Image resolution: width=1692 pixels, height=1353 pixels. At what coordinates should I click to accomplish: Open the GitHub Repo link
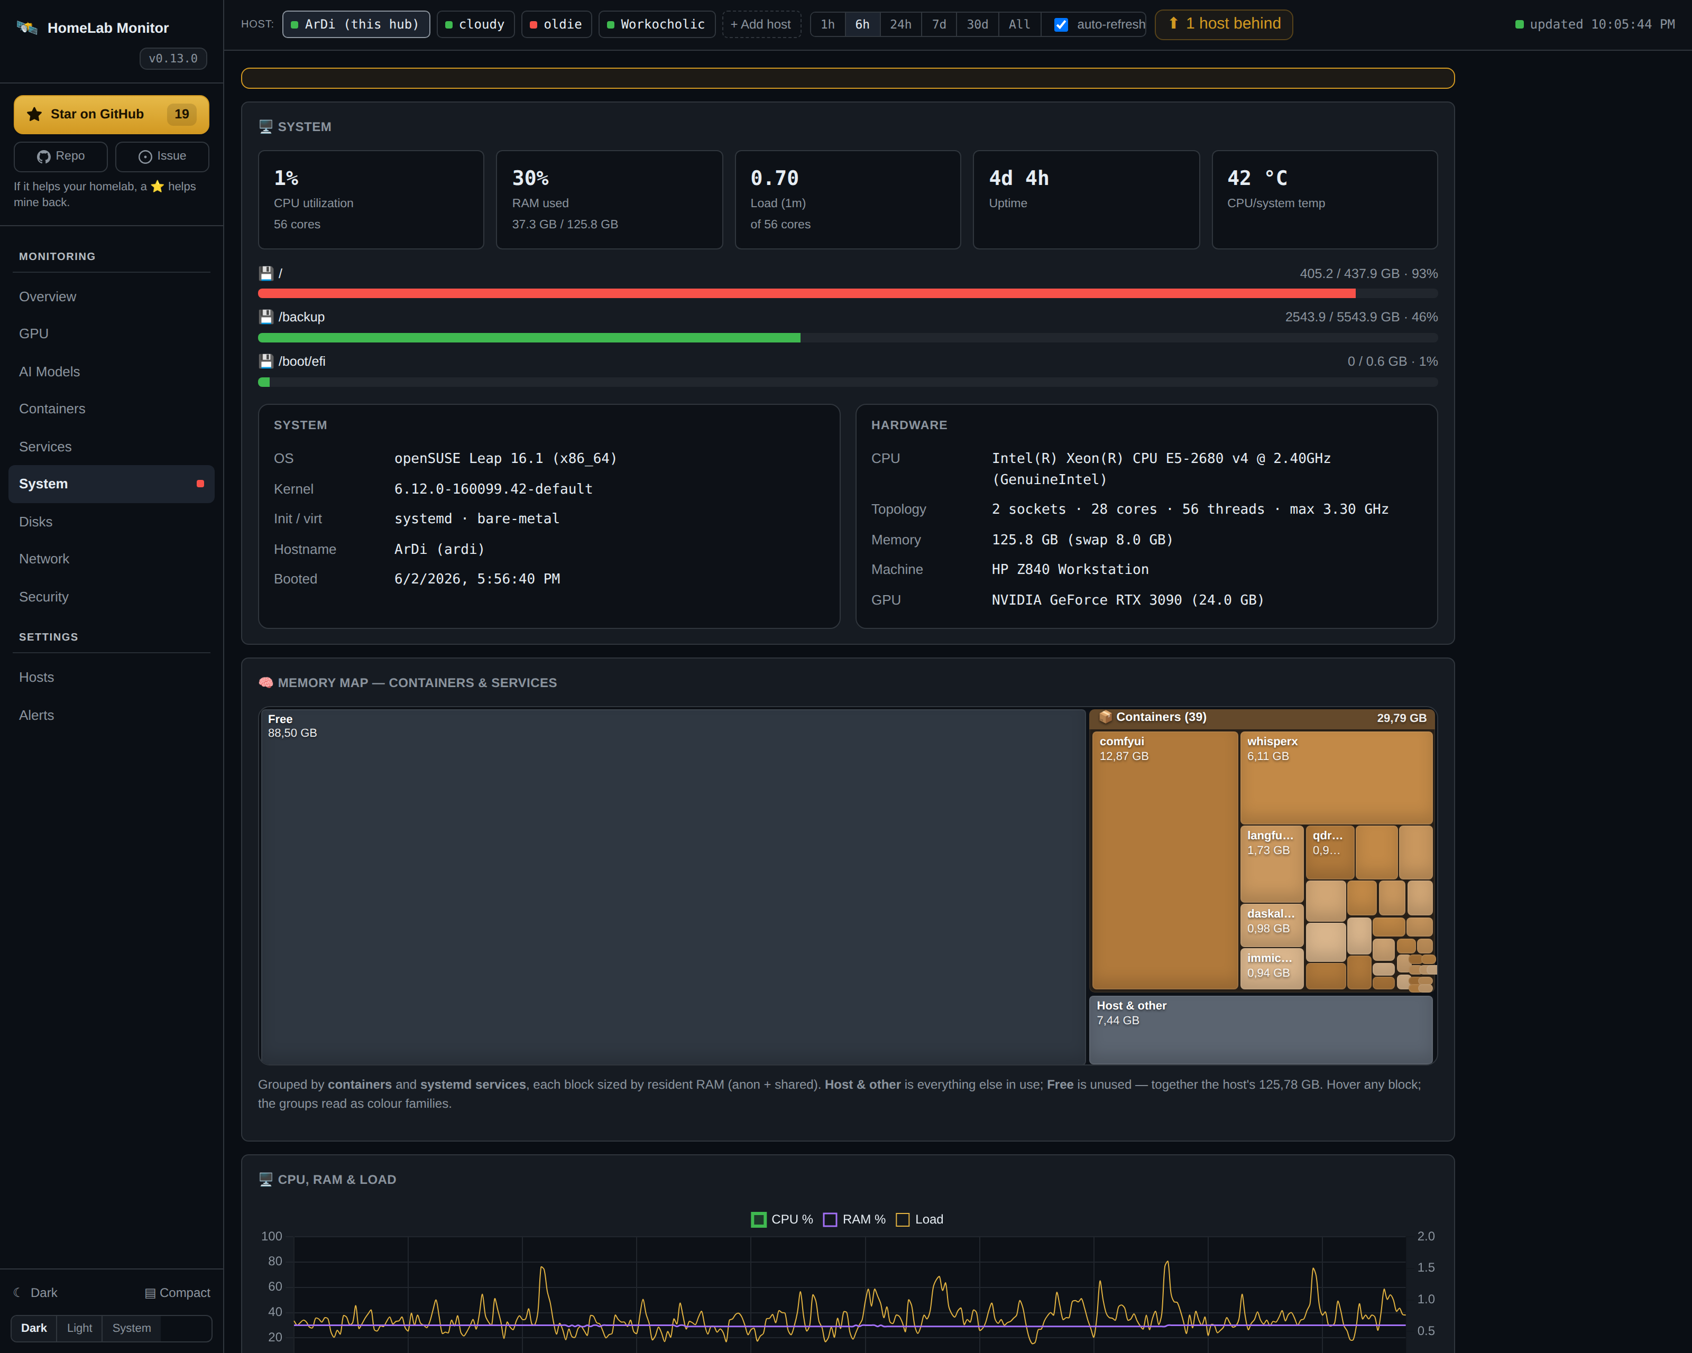click(x=60, y=156)
